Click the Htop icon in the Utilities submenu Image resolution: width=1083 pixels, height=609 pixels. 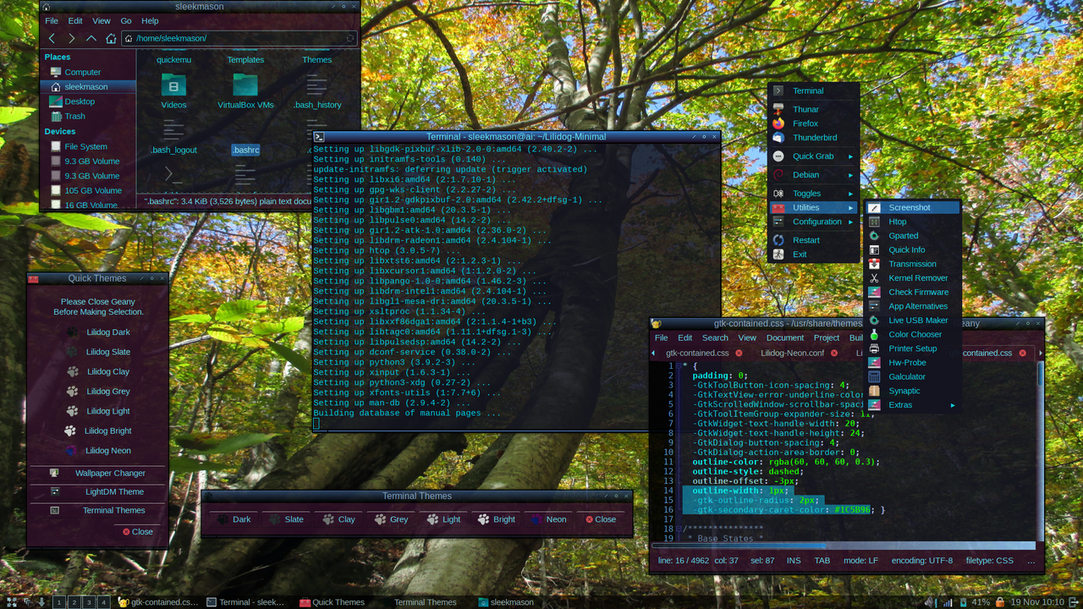coord(874,222)
